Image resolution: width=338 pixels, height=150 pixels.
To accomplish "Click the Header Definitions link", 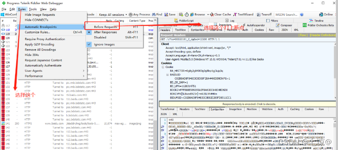I will tap(323, 35).
